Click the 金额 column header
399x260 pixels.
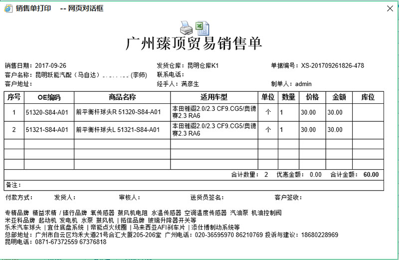tap(339, 97)
